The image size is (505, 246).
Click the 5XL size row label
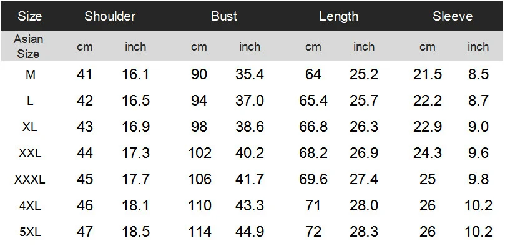[30, 232]
